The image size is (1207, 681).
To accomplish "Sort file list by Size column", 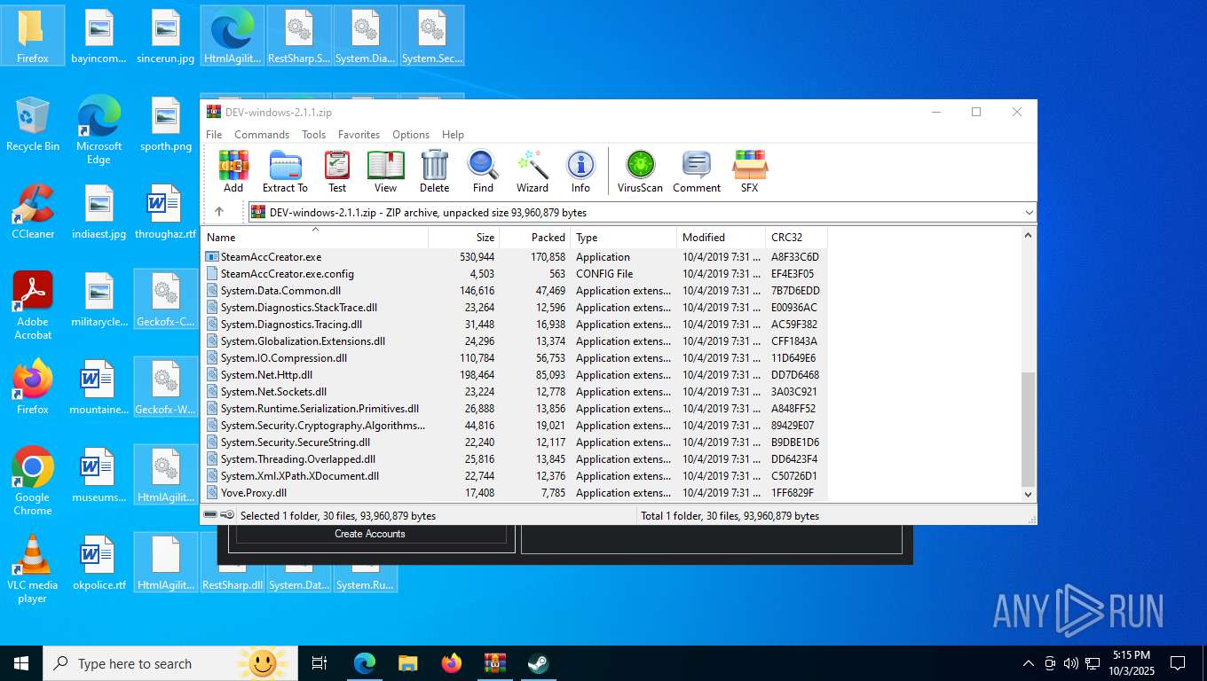I will point(464,238).
